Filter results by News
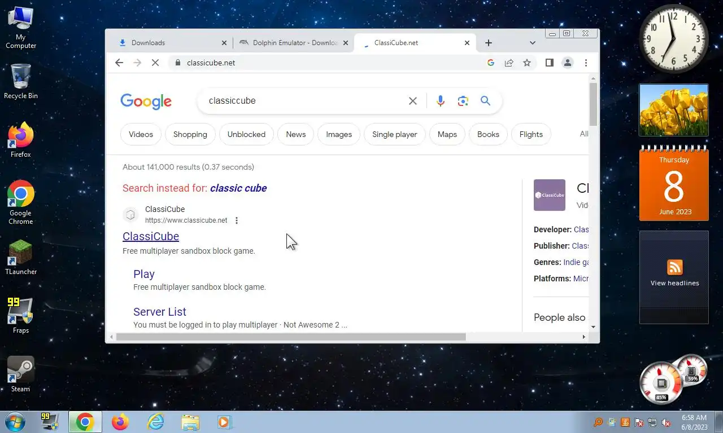 295,134
